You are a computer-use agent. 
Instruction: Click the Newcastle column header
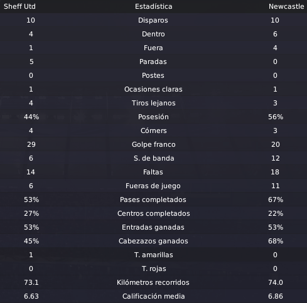286,6
